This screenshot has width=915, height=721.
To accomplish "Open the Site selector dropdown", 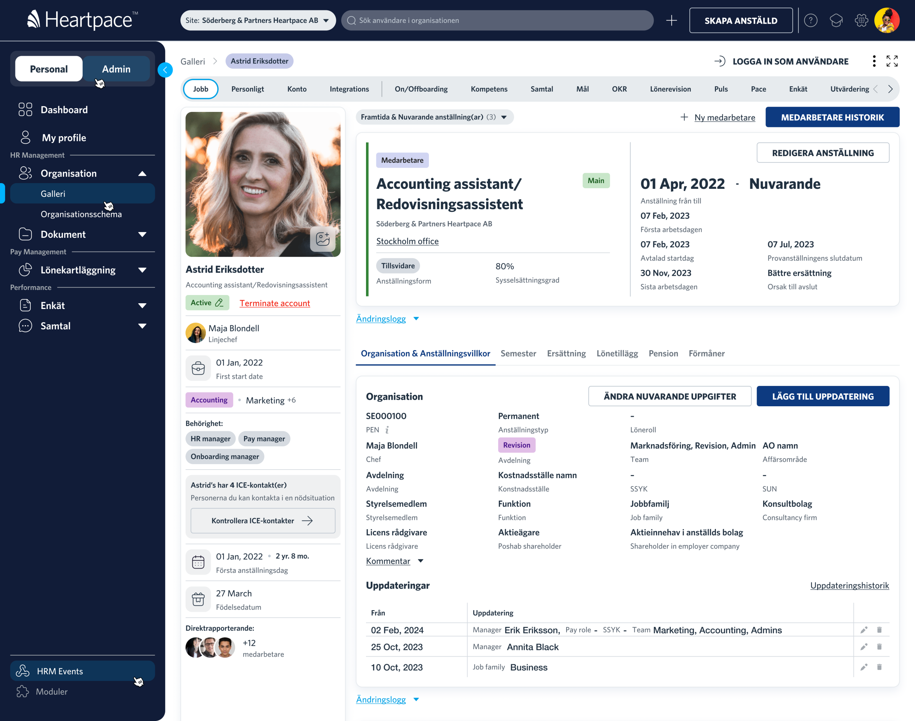I will click(x=258, y=20).
